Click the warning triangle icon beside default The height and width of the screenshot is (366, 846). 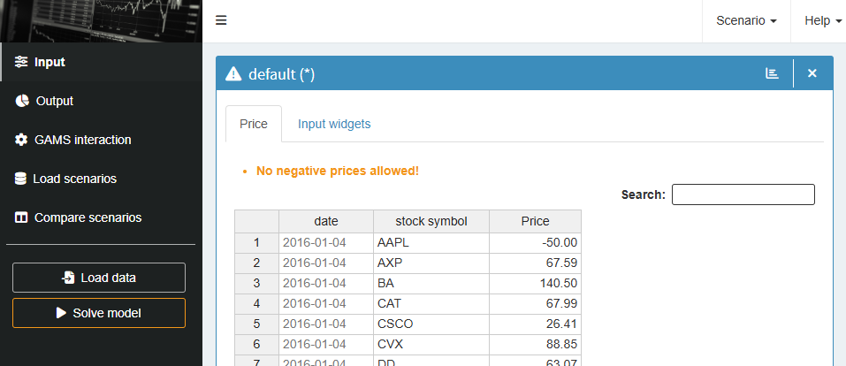233,74
